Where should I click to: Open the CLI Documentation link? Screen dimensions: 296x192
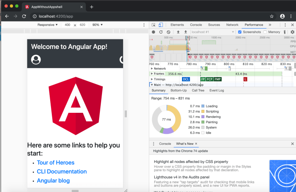point(62,172)
